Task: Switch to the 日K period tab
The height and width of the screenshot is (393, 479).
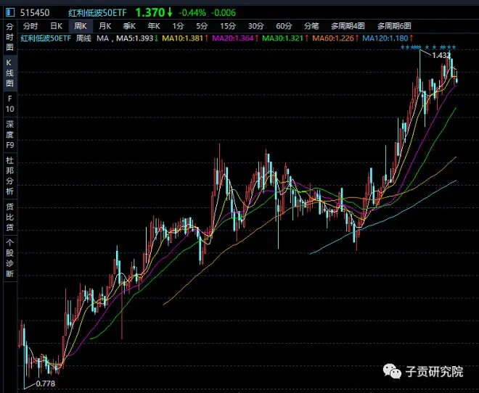Action: point(56,25)
